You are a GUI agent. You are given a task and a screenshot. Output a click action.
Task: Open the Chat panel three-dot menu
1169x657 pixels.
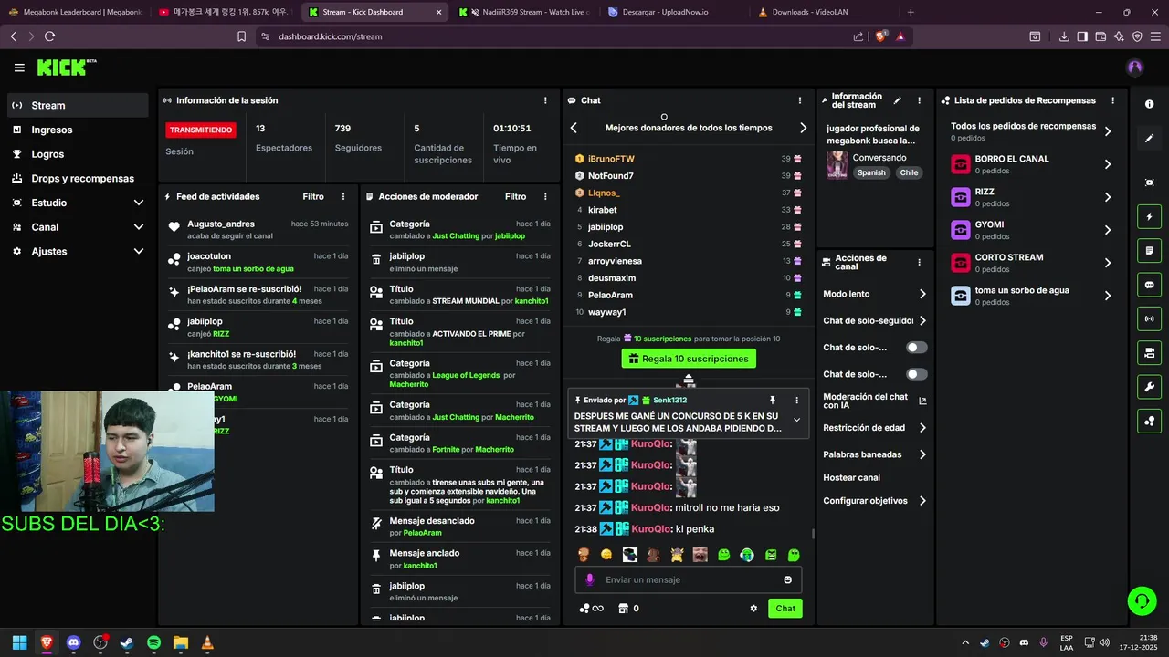800,100
